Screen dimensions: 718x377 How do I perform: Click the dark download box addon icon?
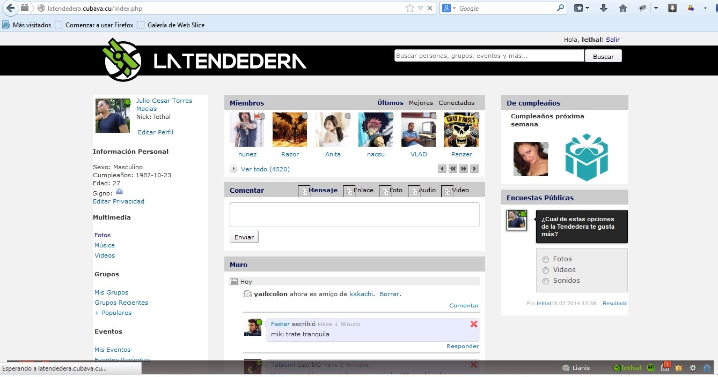(x=672, y=8)
